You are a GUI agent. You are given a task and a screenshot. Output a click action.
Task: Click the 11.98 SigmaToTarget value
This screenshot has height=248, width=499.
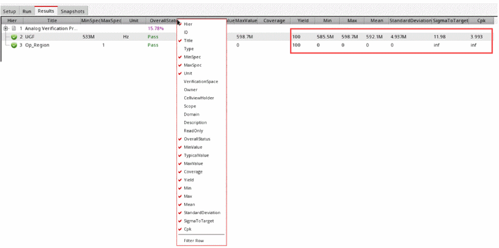(438, 37)
